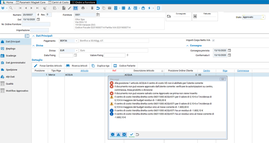Click the blue columns layout toolbar icon

(123, 8)
